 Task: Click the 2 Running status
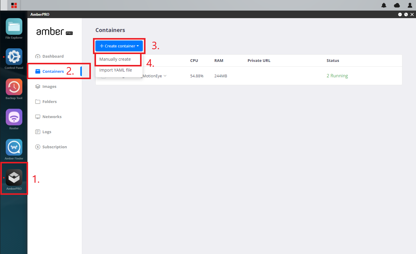pos(337,76)
